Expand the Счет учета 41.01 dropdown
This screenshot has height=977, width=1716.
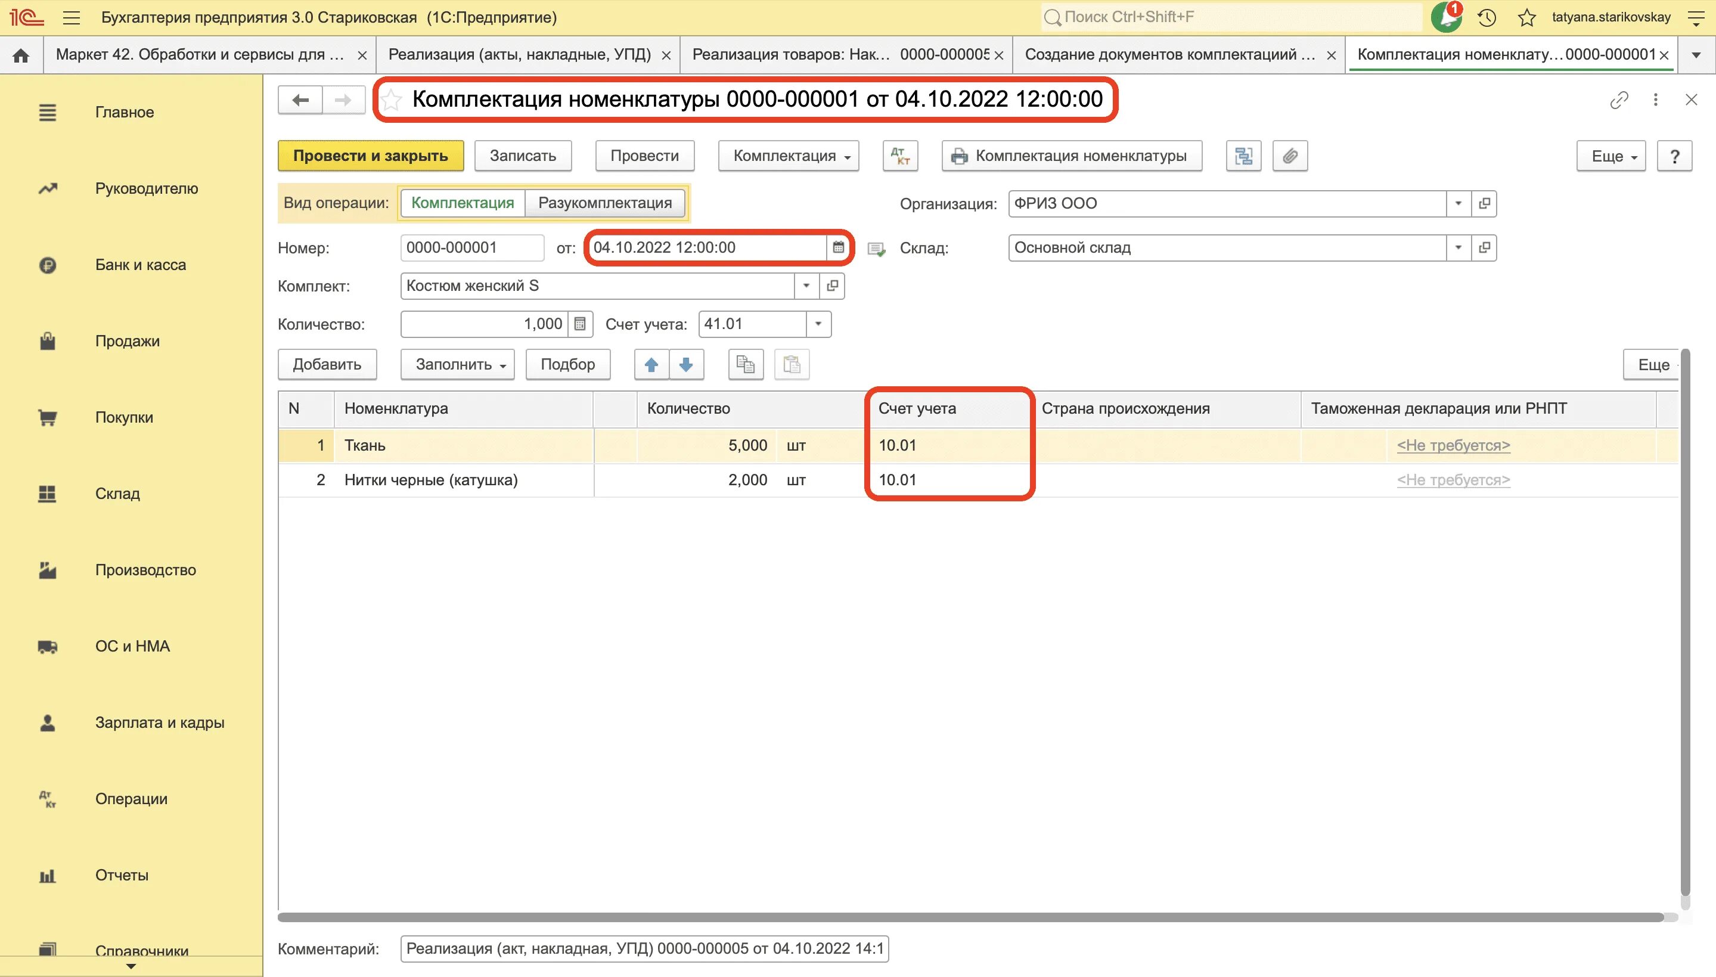tap(818, 324)
